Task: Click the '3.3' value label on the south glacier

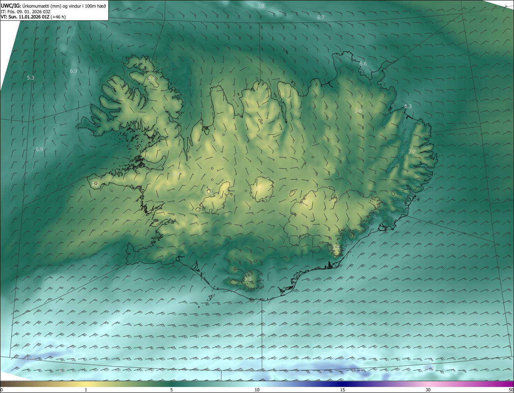Action: 248,279
